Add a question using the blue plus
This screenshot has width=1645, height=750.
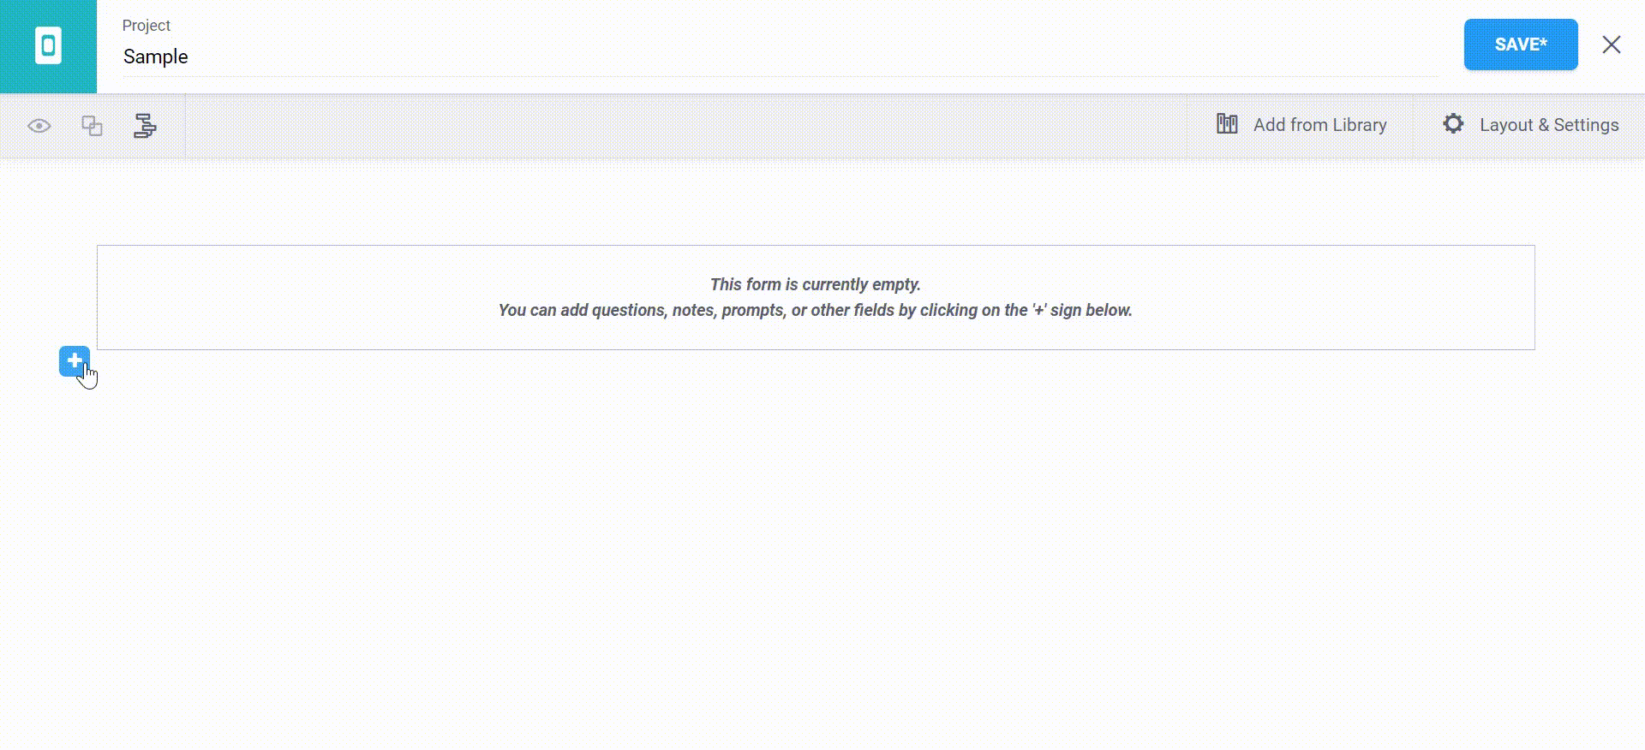pos(75,361)
